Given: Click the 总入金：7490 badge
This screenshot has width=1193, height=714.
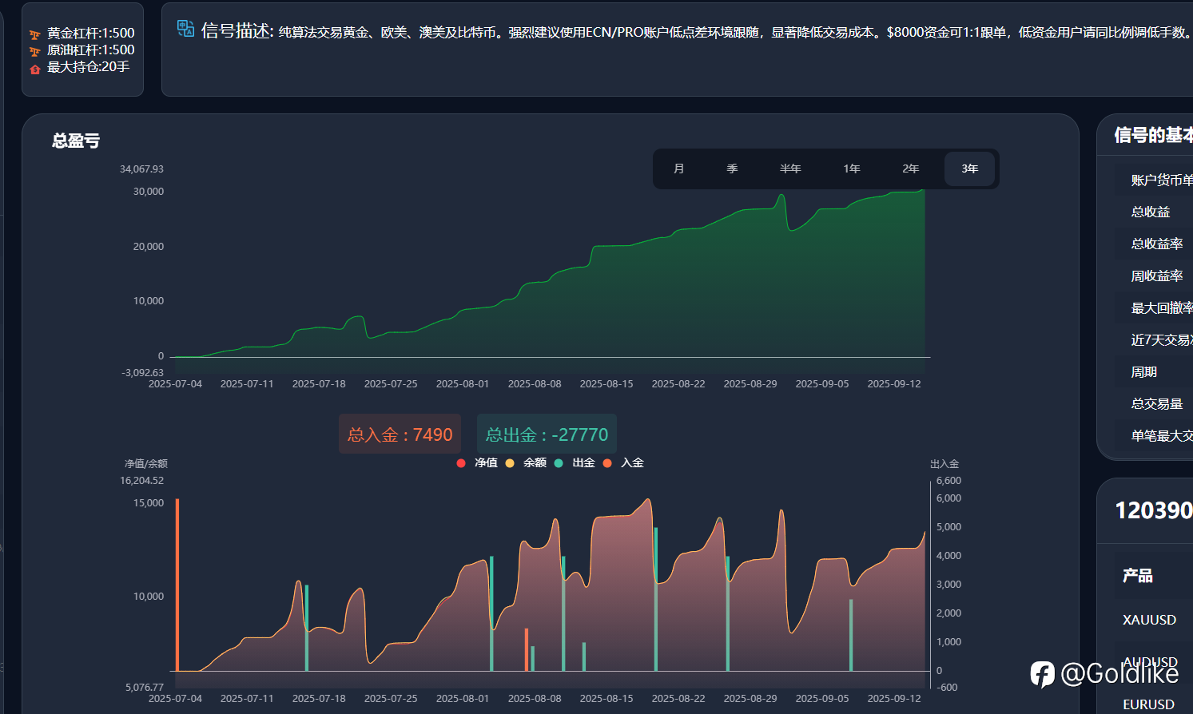Looking at the screenshot, I should tap(400, 434).
